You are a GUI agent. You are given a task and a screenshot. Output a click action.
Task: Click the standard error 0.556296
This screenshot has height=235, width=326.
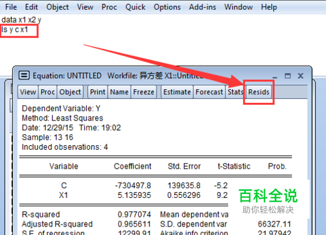click(x=184, y=195)
